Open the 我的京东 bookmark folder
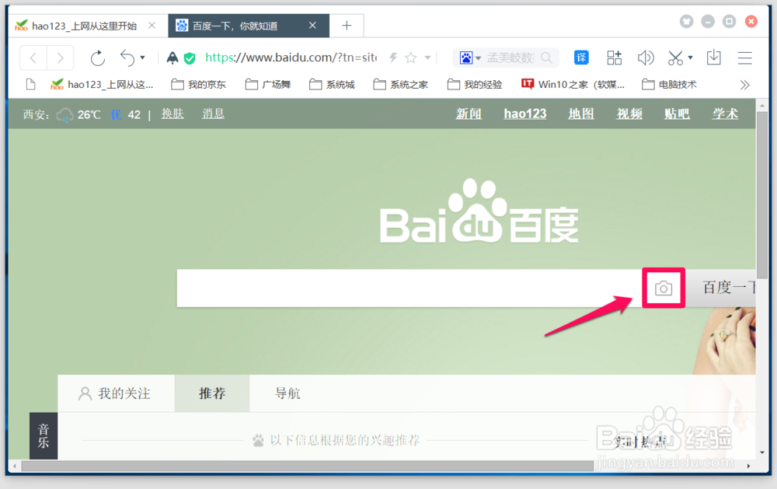This screenshot has height=489, width=777. pyautogui.click(x=198, y=85)
